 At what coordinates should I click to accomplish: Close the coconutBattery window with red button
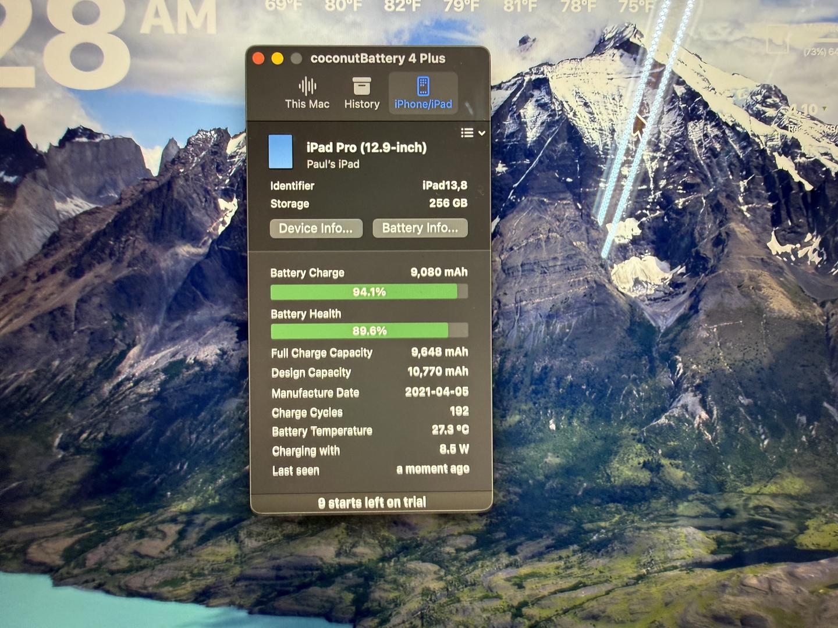259,58
